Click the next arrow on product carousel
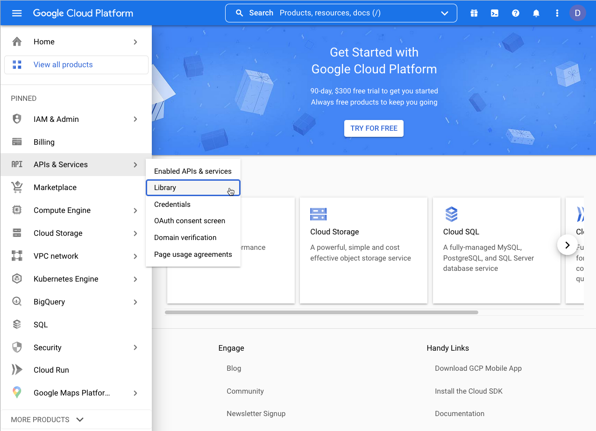The width and height of the screenshot is (596, 431). pyautogui.click(x=568, y=245)
